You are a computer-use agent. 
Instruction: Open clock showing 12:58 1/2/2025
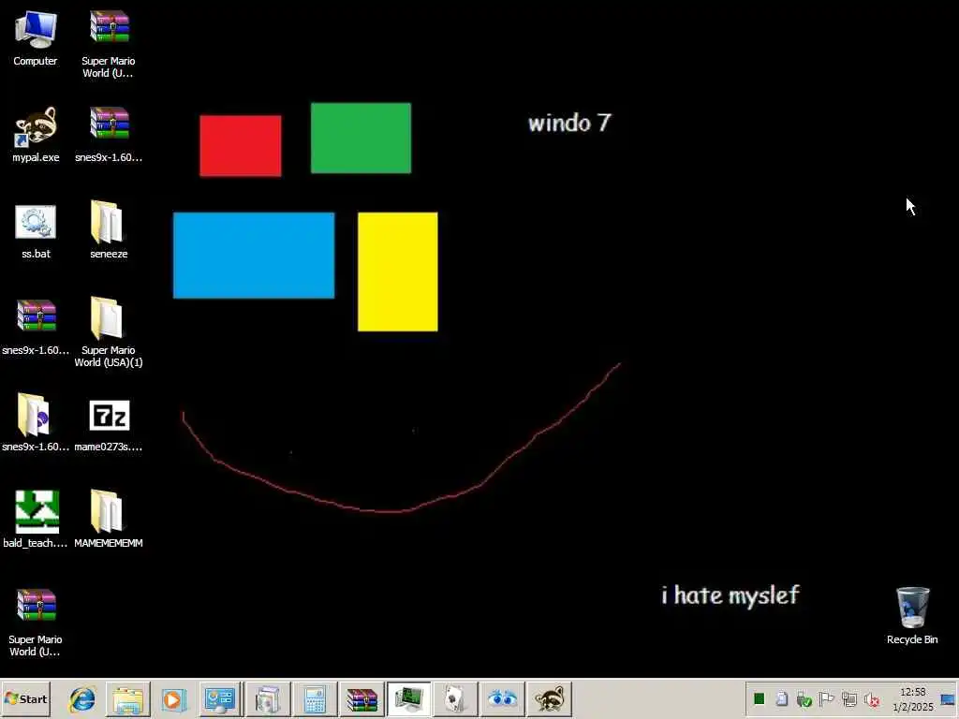pos(912,698)
